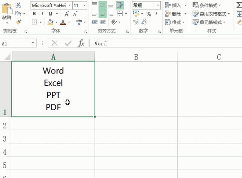The width and height of the screenshot is (242, 178).
Task: Open 条件格式 conditional formatting
Action: click(x=207, y=5)
